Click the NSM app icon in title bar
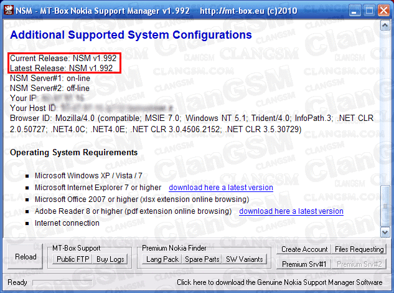 [9, 11]
